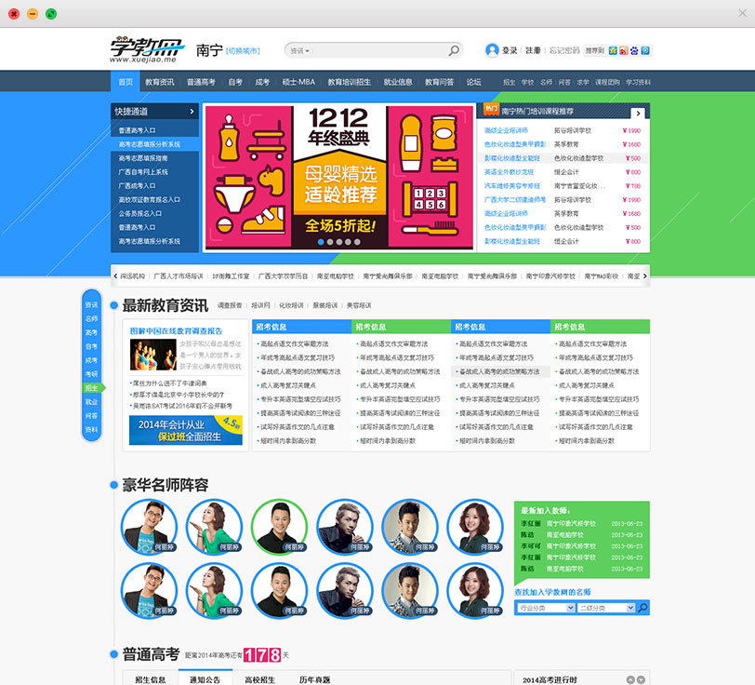Click right arrow in 快捷通道 header
This screenshot has width=755, height=685.
192,111
